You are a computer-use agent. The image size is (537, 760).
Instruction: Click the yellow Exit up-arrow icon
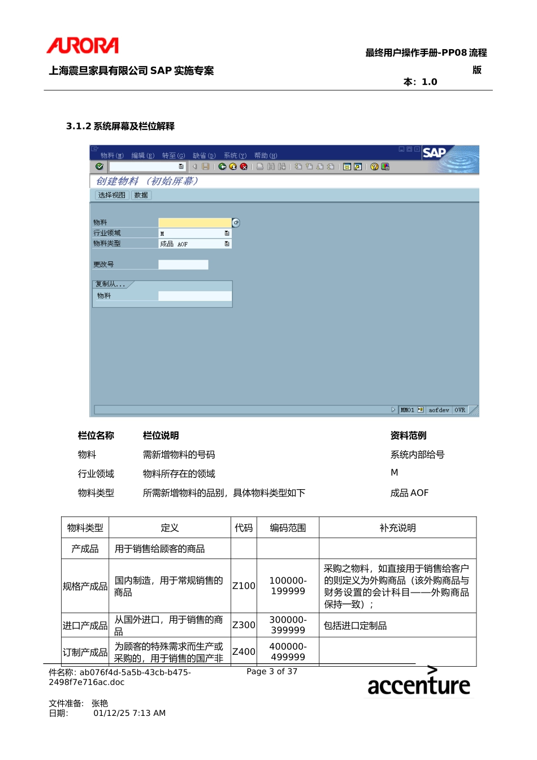click(233, 167)
